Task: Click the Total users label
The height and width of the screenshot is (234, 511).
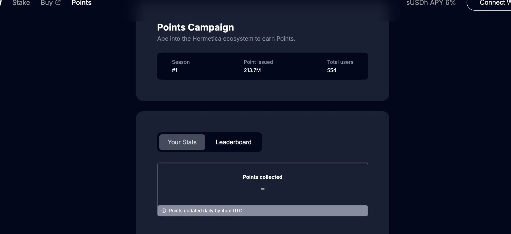Action: (340, 62)
